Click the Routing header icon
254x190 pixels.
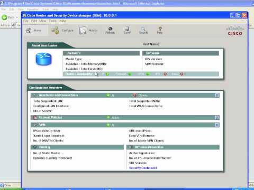point(35,147)
